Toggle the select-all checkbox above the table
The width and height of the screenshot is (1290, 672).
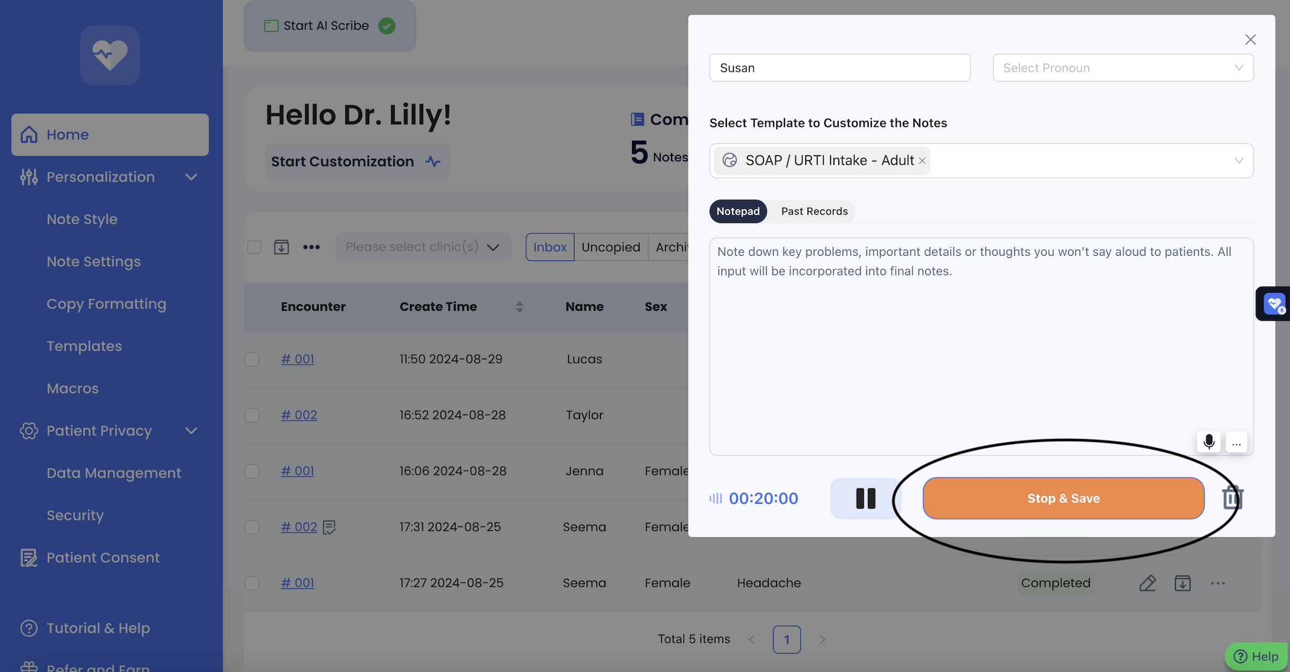coord(254,247)
